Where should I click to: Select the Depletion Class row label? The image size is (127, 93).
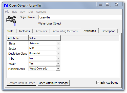pos(18,54)
